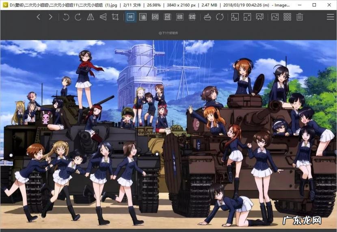The width and height of the screenshot is (337, 232).
Task: Rotate the image counterclockwise
Action: (66, 17)
